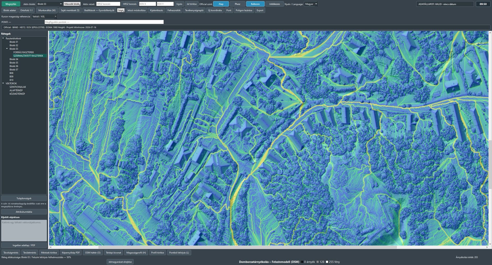Click Pontból lefolyás (L)
The image size is (492, 265).
[179, 253]
